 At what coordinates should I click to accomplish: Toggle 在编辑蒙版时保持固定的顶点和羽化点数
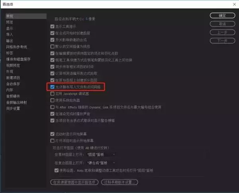click(x=52, y=53)
